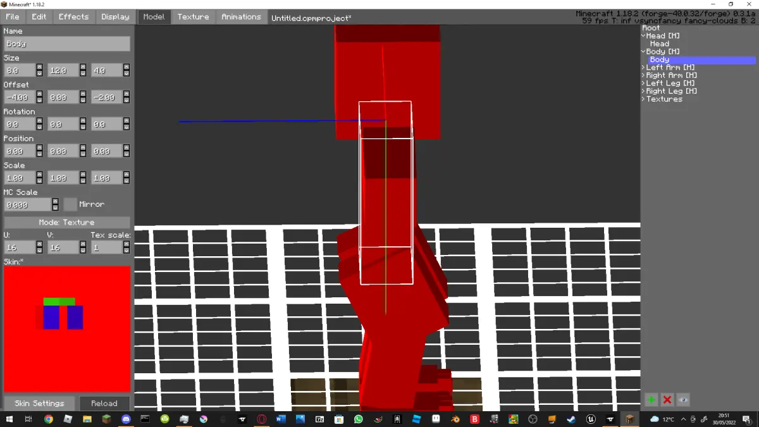Image resolution: width=759 pixels, height=427 pixels.
Task: Open the command prompt taskbar icon
Action: (145, 419)
